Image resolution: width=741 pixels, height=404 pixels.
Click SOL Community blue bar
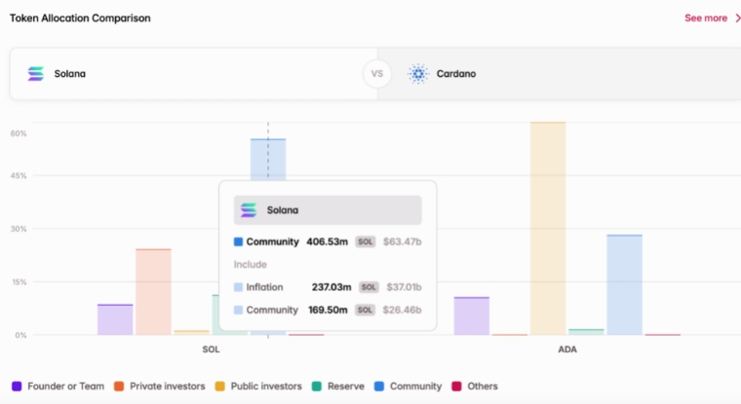point(268,160)
